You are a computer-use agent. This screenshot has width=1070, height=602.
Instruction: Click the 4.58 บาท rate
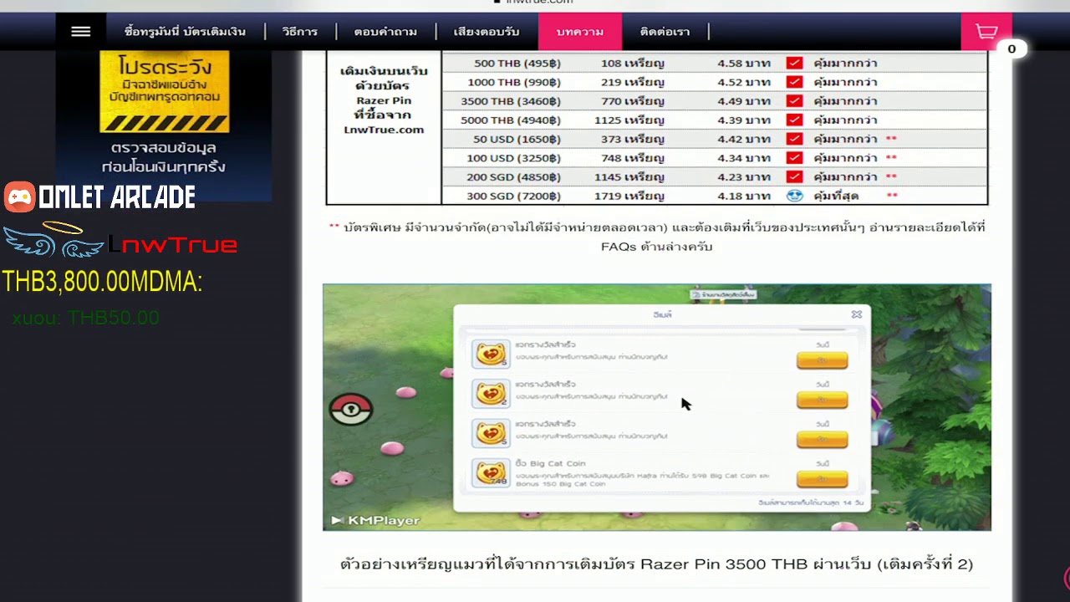(x=744, y=63)
